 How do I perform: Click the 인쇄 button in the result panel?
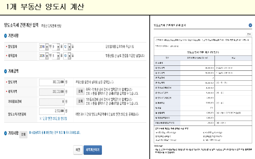point(249,34)
